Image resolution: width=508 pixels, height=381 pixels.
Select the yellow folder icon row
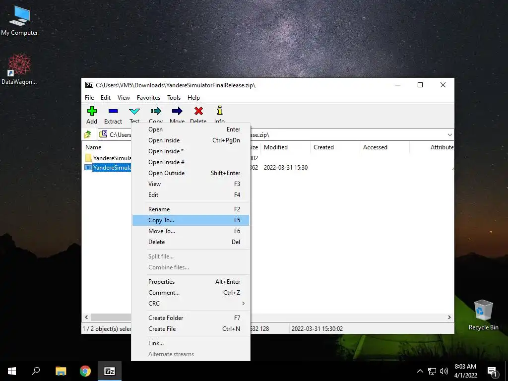[88, 158]
